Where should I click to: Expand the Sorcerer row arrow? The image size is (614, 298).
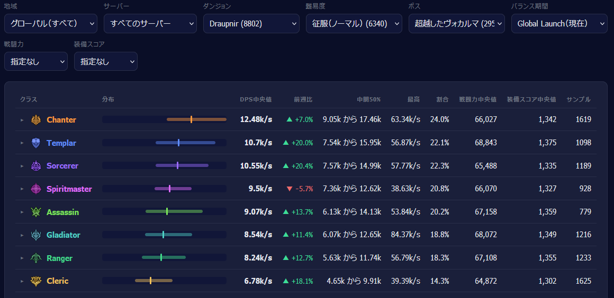tap(22, 166)
